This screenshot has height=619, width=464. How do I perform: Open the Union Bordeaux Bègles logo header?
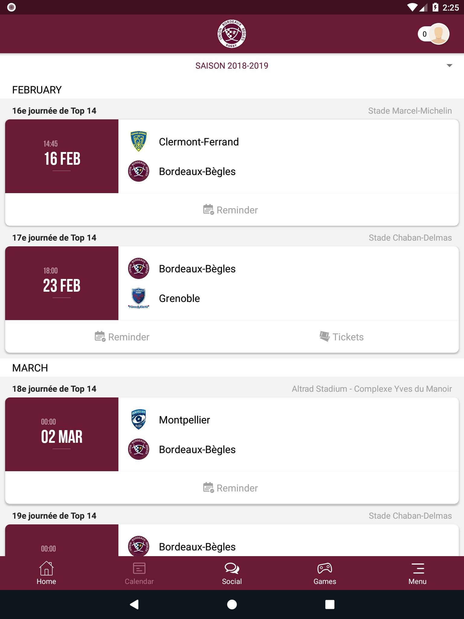coord(232,34)
